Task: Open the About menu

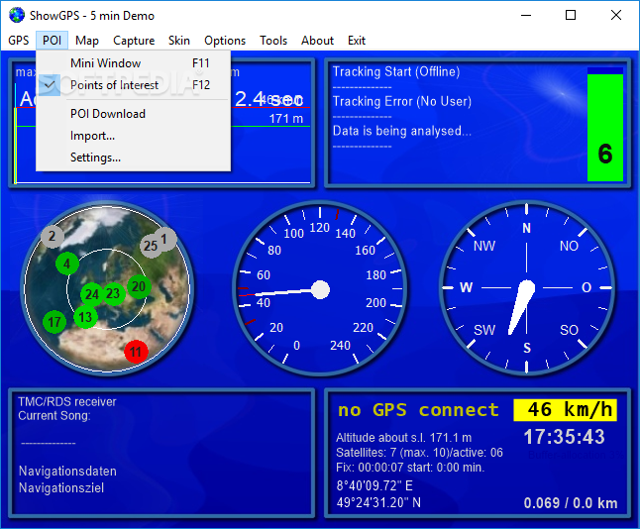Action: tap(318, 41)
